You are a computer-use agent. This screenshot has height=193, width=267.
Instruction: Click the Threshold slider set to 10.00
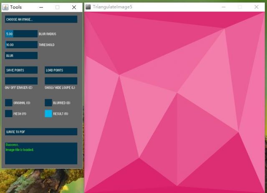tap(21, 44)
